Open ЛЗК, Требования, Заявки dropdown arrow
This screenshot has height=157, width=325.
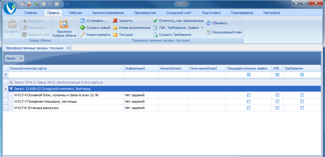pyautogui.click(x=202, y=28)
